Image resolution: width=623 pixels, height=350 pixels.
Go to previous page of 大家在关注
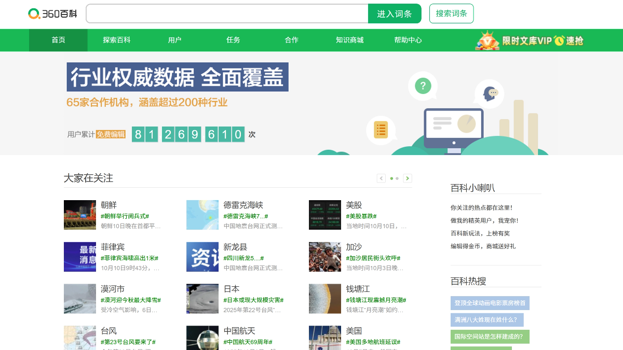coord(381,178)
